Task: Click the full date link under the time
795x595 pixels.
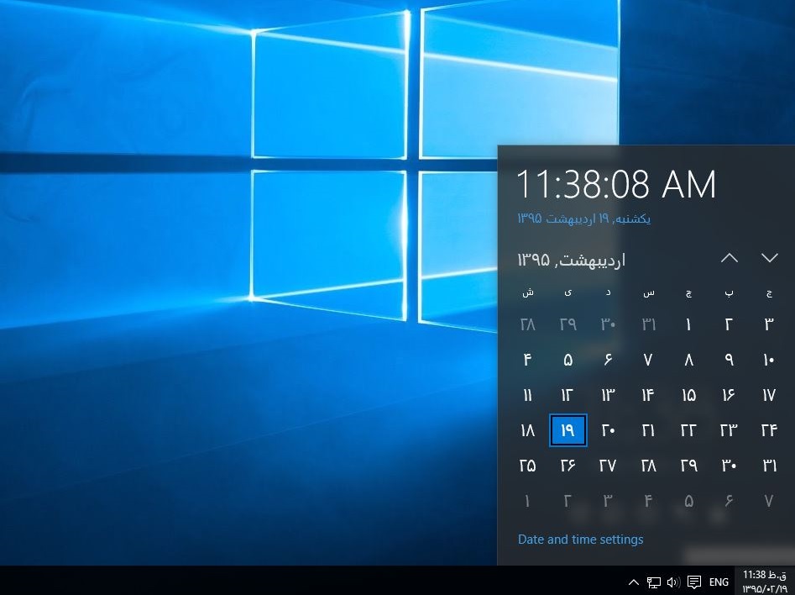Action: tap(584, 219)
